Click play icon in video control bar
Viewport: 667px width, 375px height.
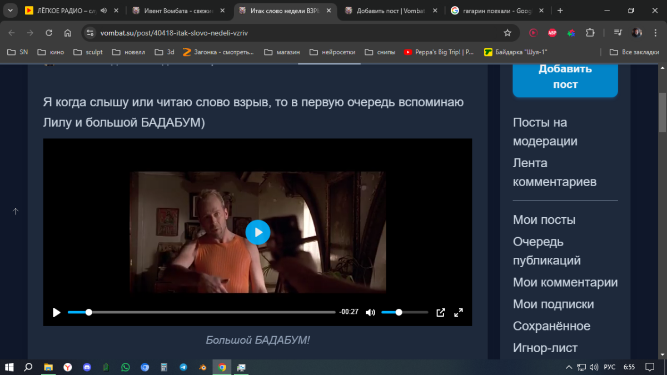coord(56,312)
